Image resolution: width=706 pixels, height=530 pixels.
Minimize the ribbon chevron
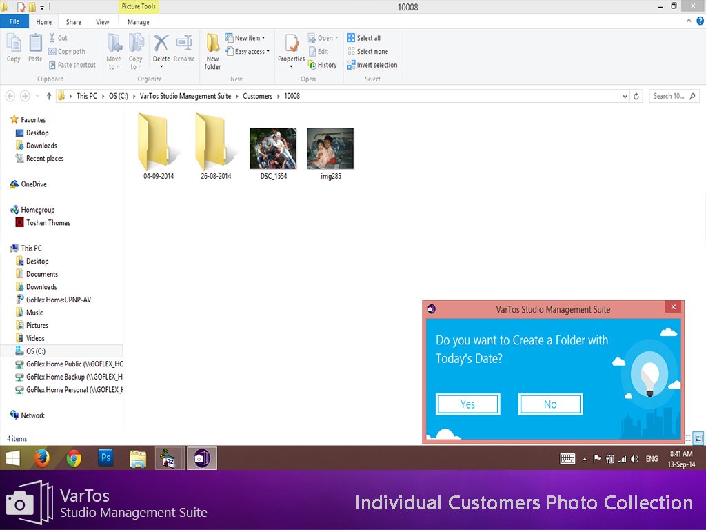pyautogui.click(x=689, y=21)
